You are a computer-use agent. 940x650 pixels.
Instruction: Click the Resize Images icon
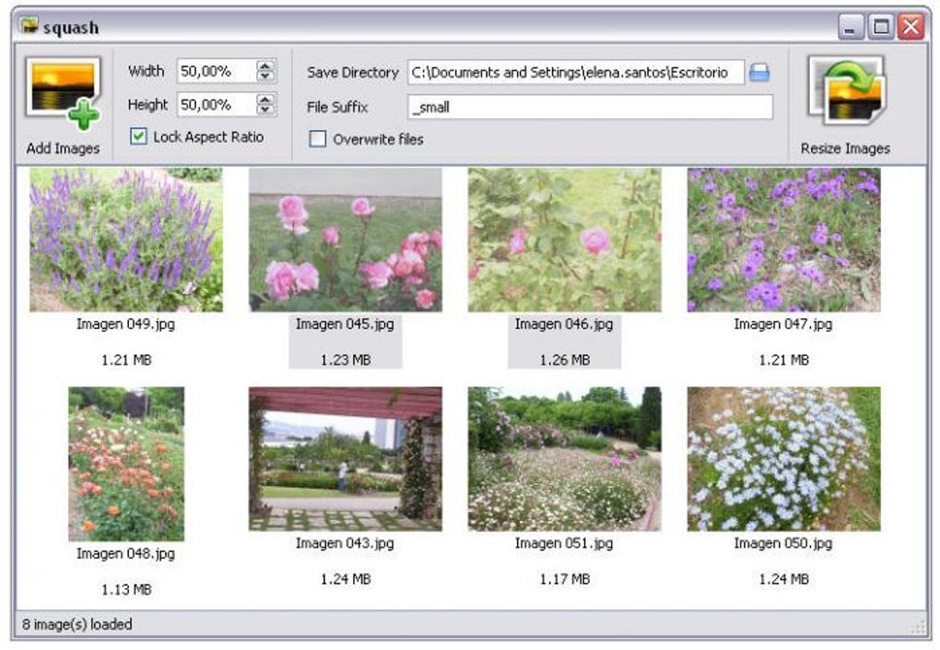846,90
